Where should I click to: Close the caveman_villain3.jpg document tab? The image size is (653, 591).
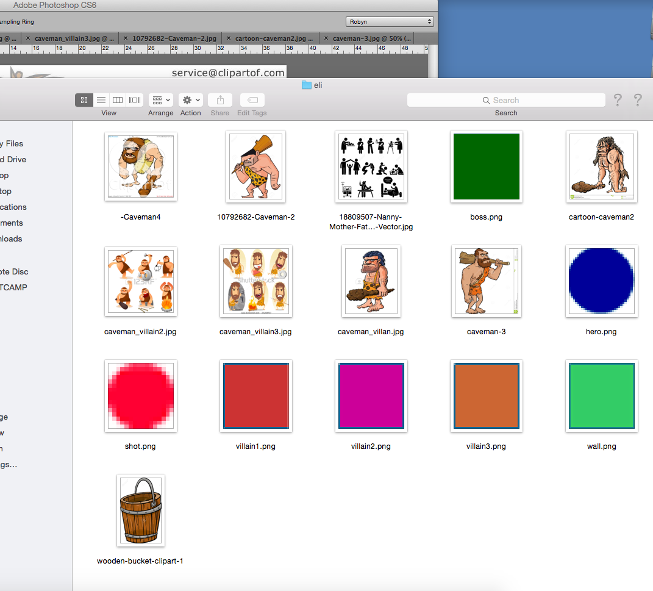coord(28,38)
